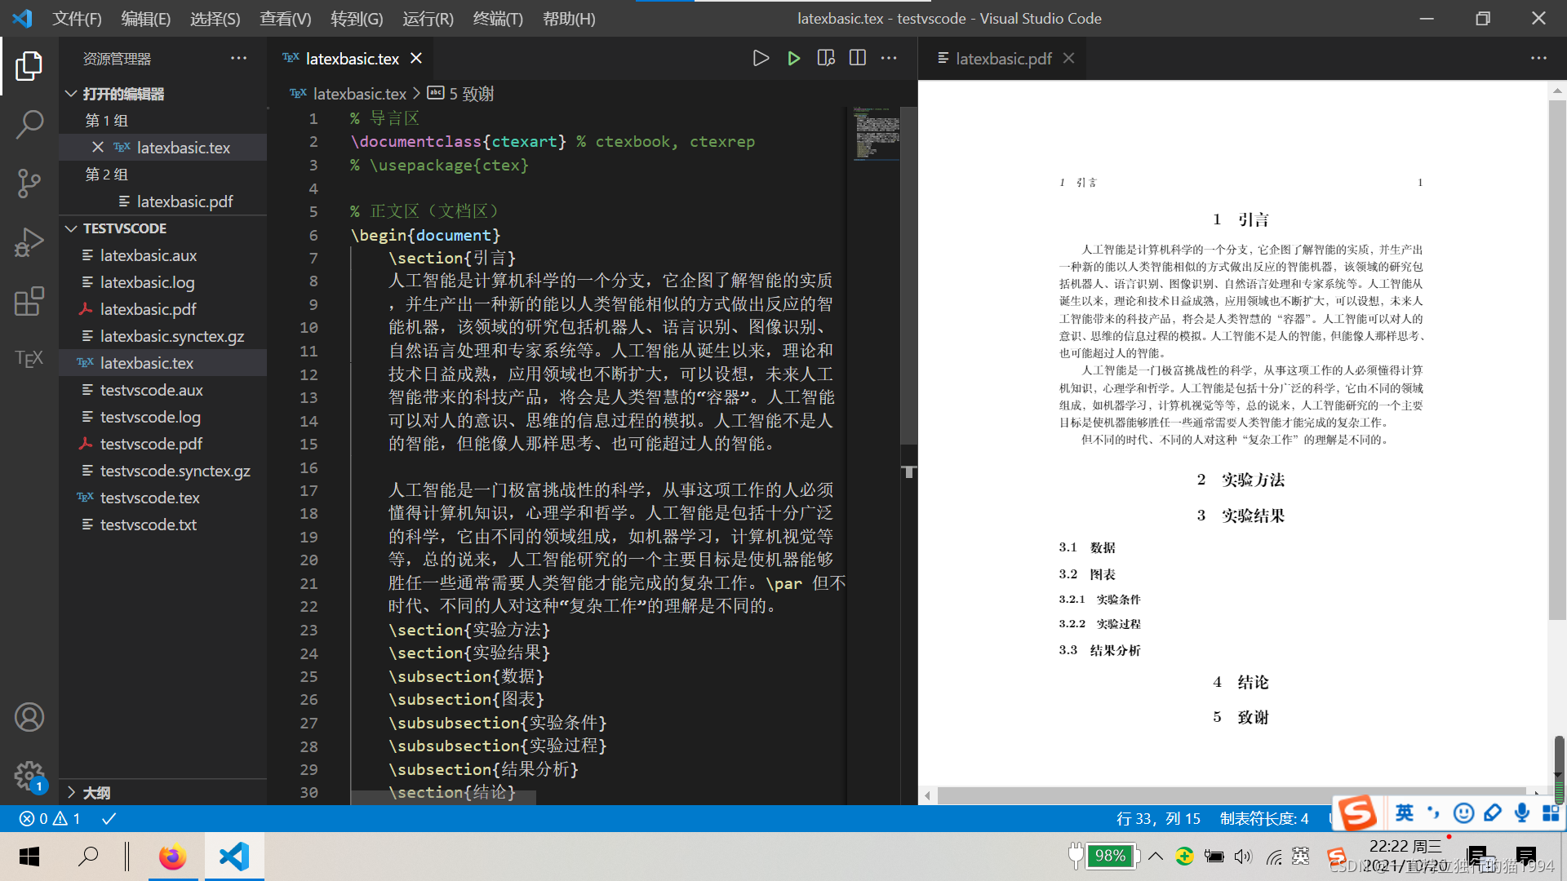Click the PDF viewer horizontal scrollbar
Image resolution: width=1567 pixels, height=881 pixels.
click(x=1232, y=795)
